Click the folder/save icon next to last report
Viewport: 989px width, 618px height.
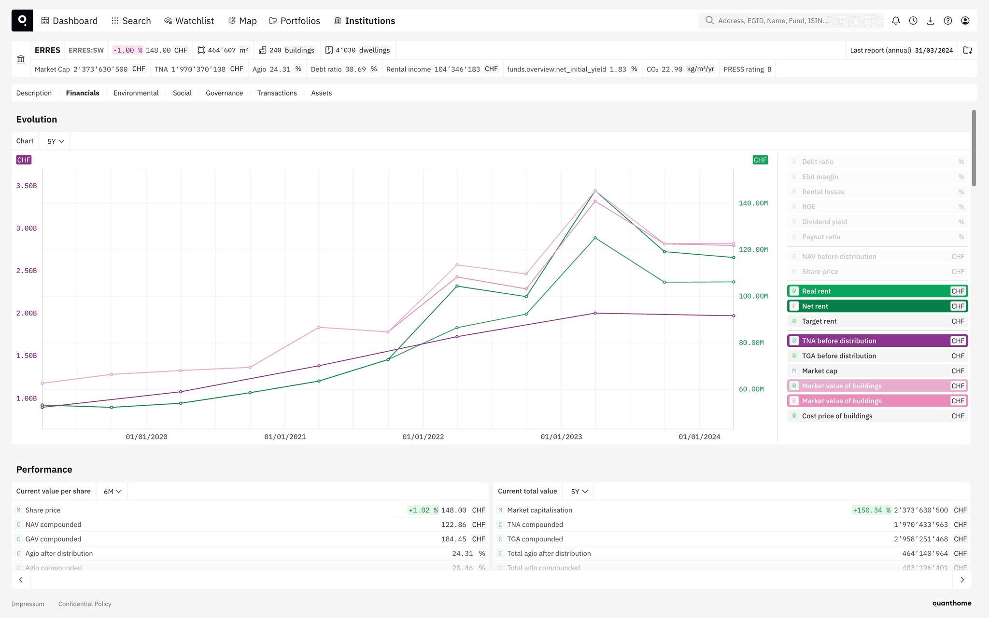click(968, 51)
